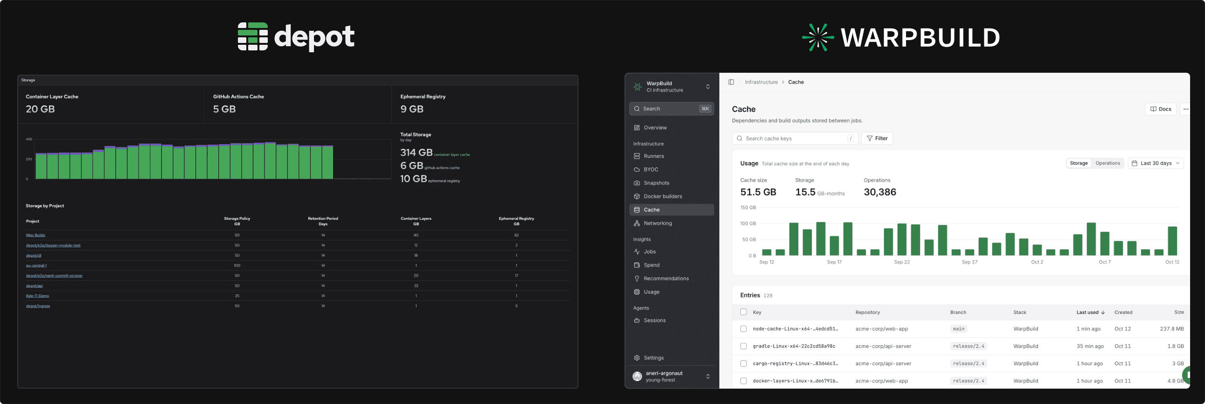Select the Cache item in the sidebar
Image resolution: width=1205 pixels, height=404 pixels.
[671, 210]
